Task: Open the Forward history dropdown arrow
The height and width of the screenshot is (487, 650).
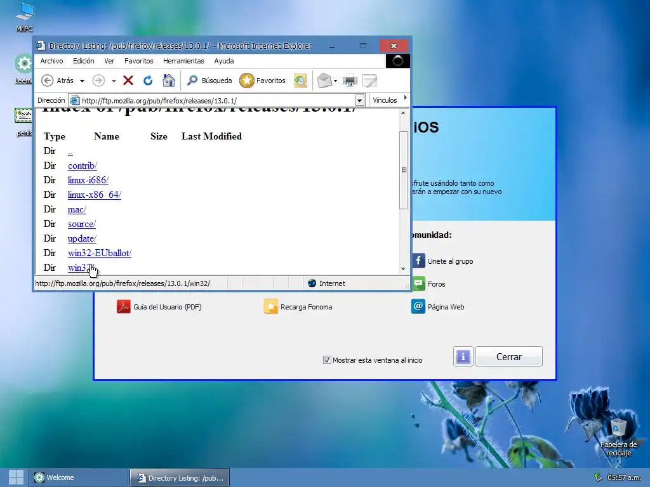Action: pos(113,81)
